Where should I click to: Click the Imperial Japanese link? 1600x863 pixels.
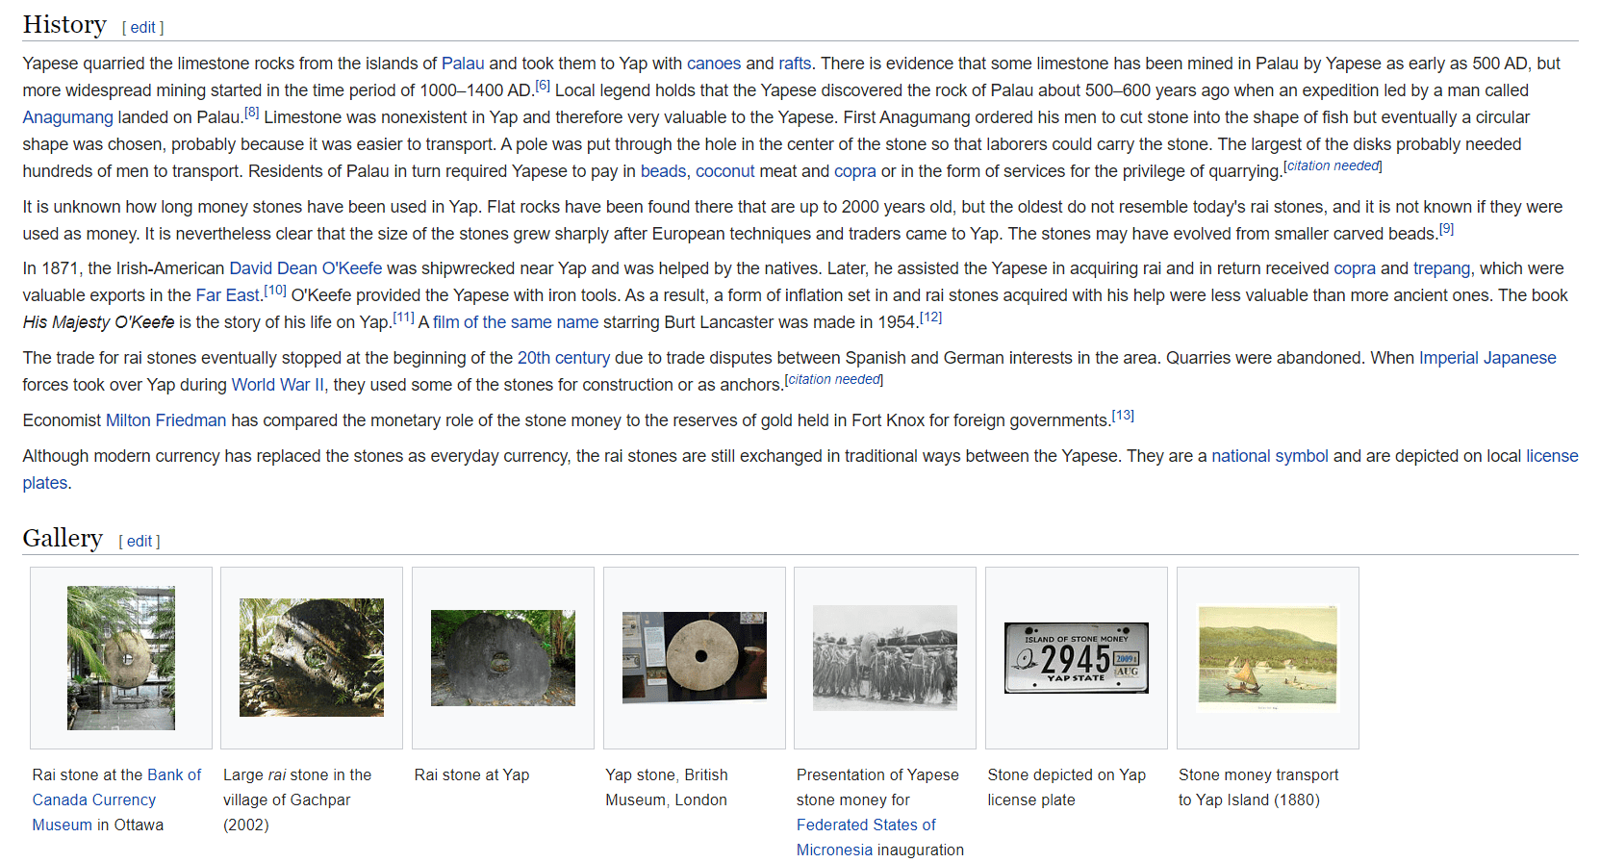(1486, 358)
